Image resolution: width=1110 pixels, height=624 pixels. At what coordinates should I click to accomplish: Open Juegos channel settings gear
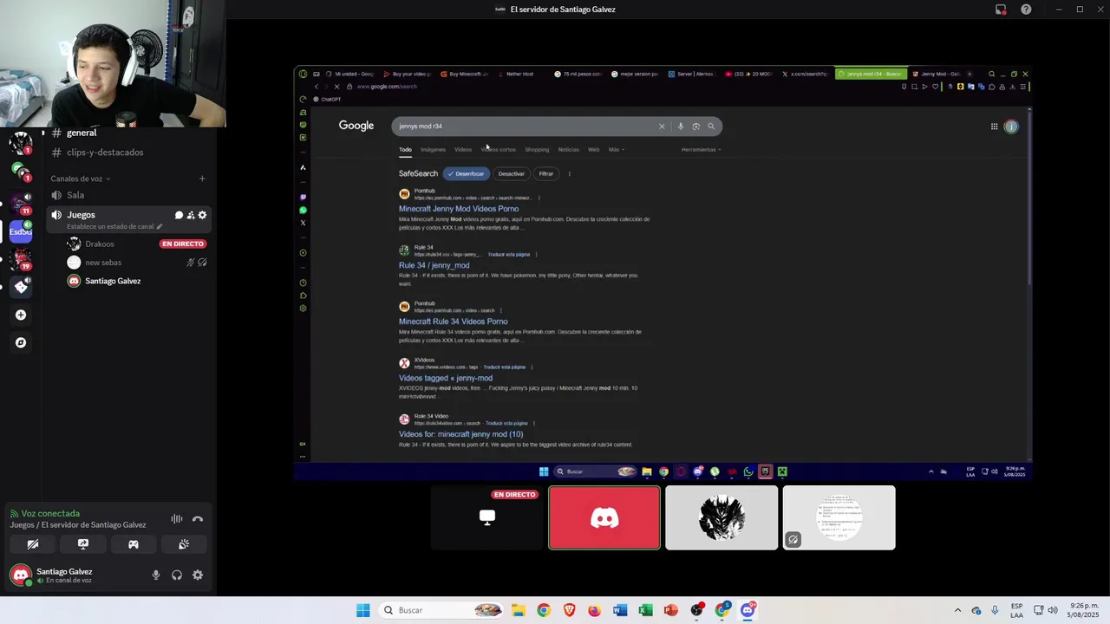(x=203, y=215)
